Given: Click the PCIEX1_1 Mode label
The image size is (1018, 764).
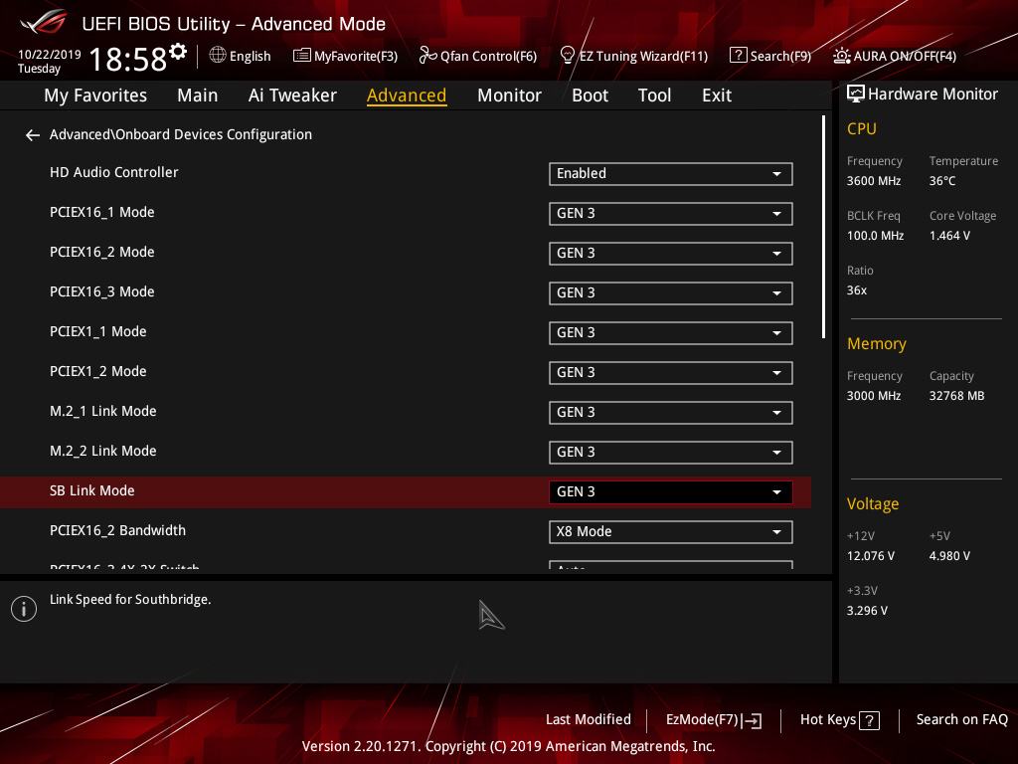Looking at the screenshot, I should 98,332.
